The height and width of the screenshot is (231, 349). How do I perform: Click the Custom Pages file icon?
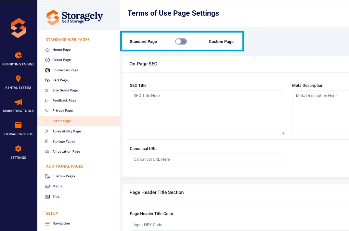47,176
